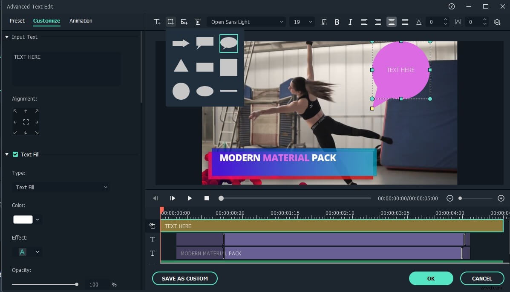Uncheck the Text Fill checkbox

[15, 154]
